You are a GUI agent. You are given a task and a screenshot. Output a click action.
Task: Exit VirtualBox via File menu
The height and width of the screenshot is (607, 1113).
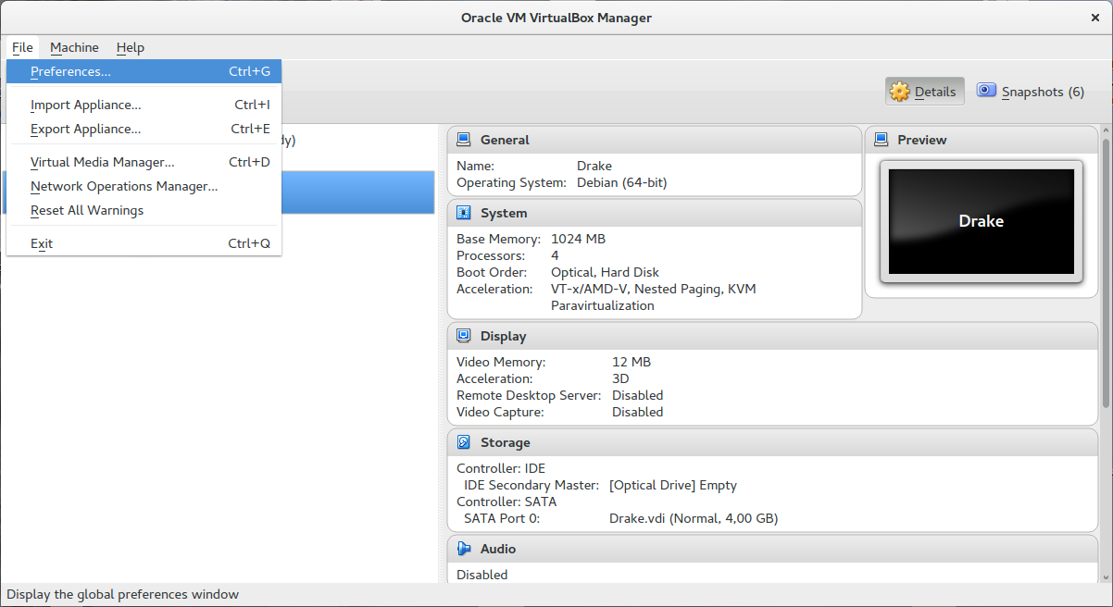(x=144, y=243)
